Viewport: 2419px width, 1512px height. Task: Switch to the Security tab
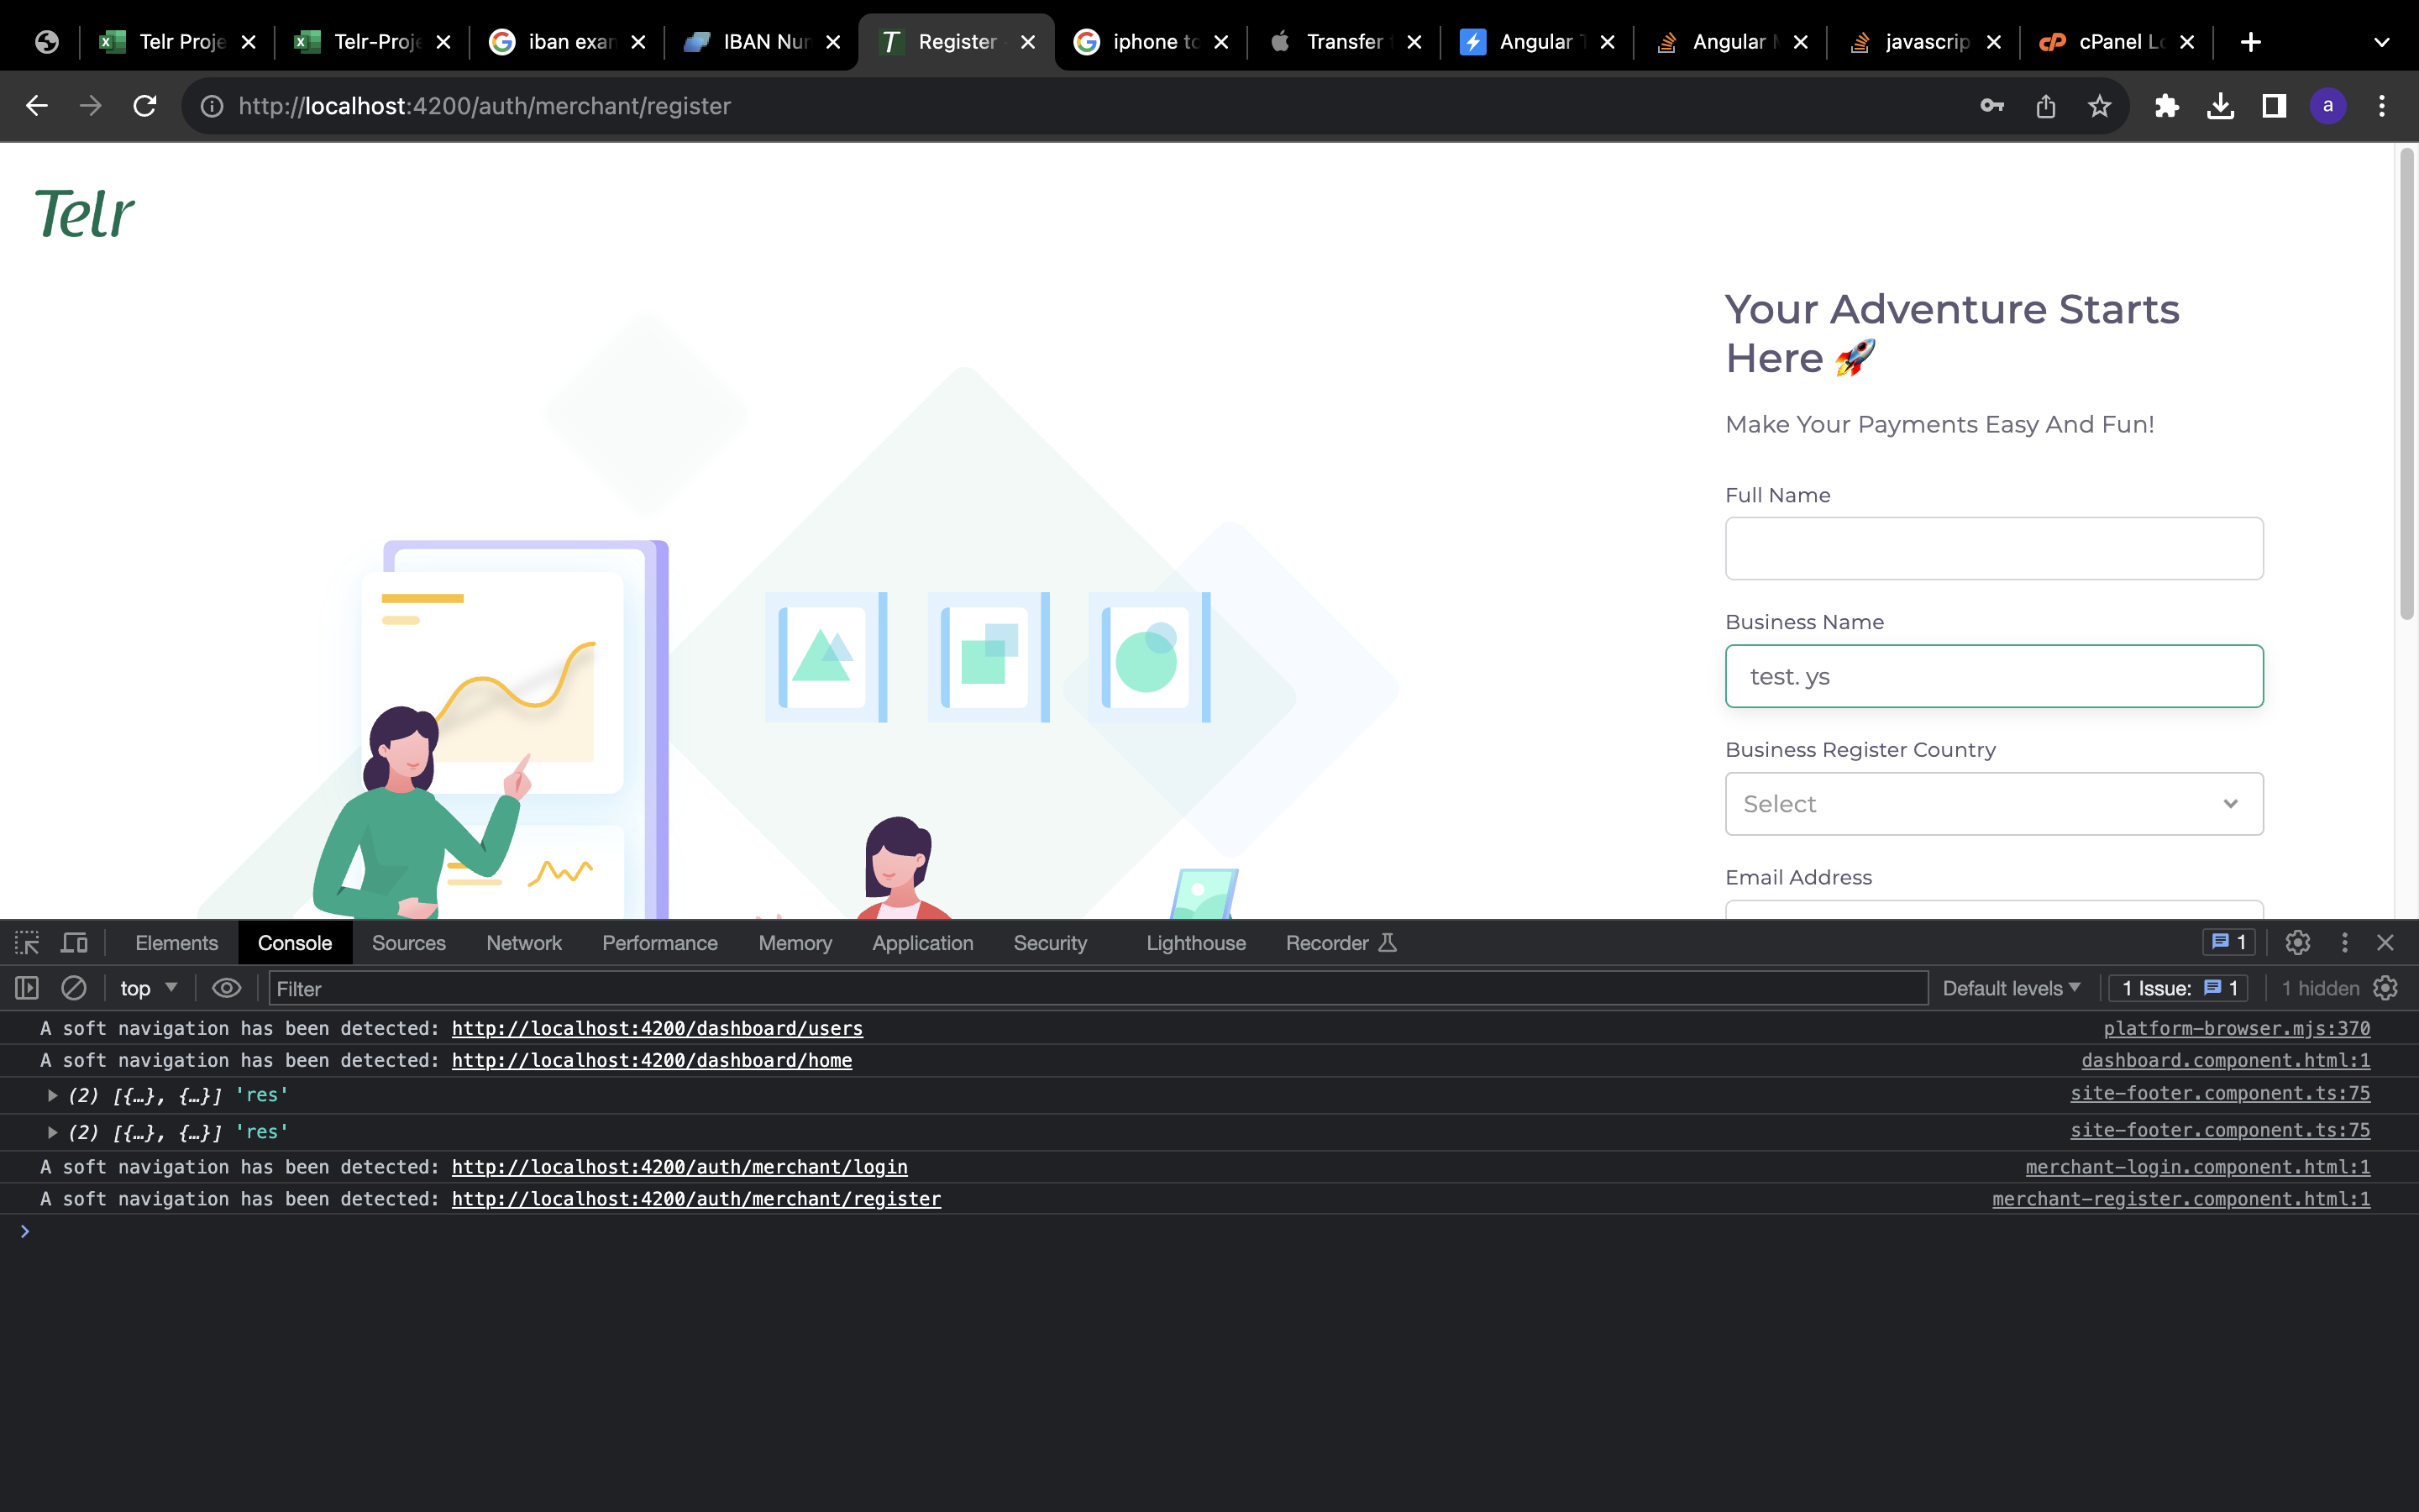tap(1050, 943)
